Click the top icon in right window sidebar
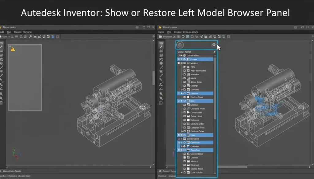The width and height of the screenshot is (314, 179). pyautogui.click(x=161, y=43)
